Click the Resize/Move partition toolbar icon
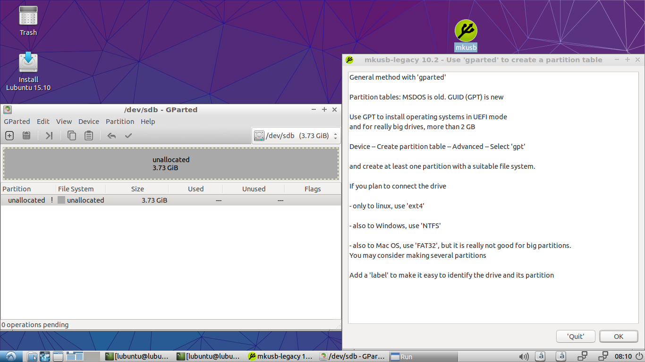The height and width of the screenshot is (362, 645). 49,136
